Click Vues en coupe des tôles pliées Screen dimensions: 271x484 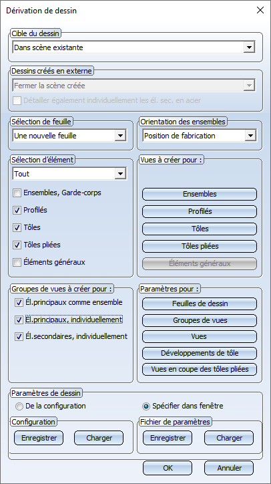pos(200,369)
